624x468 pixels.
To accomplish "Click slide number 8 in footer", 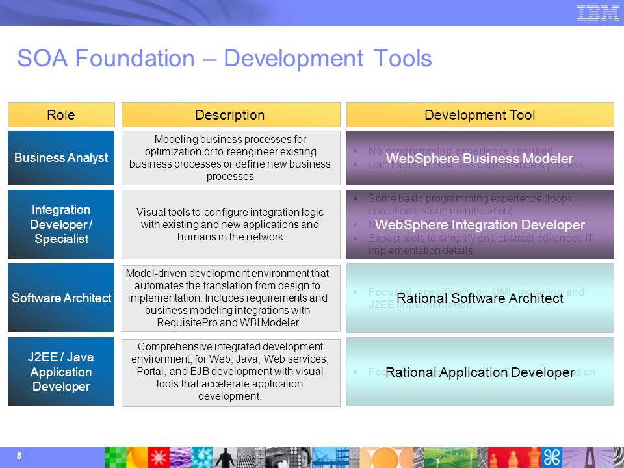I will click(19, 456).
